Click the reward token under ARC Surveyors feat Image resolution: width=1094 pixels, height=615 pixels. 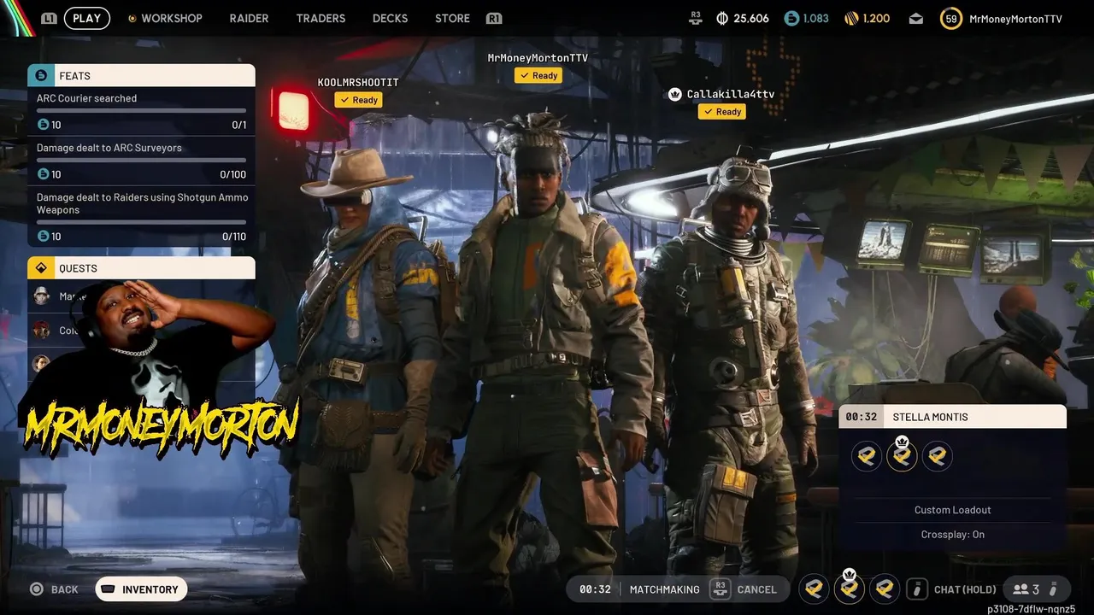[x=43, y=174]
